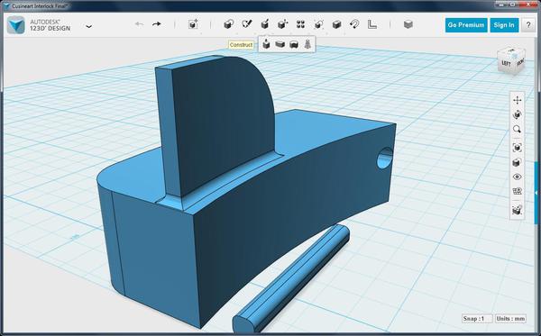Click the bottom navigation bar 3D print icon
This screenshot has height=336, width=541.
(x=517, y=210)
